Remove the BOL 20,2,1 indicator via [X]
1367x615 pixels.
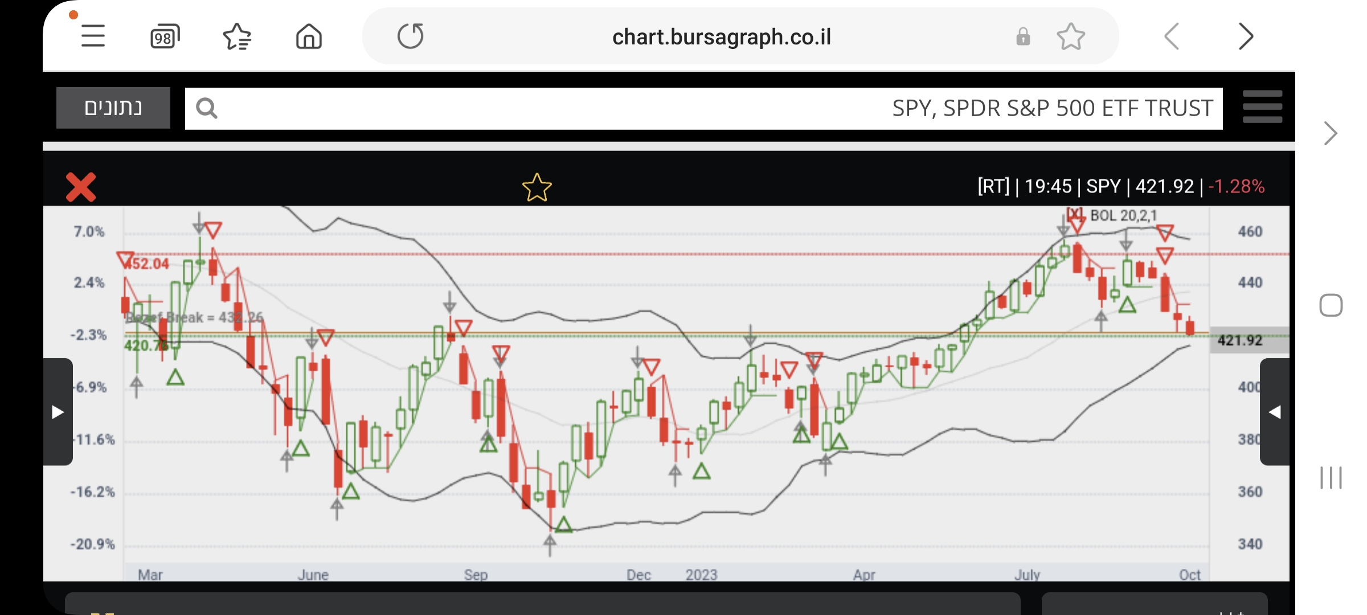pyautogui.click(x=1074, y=214)
